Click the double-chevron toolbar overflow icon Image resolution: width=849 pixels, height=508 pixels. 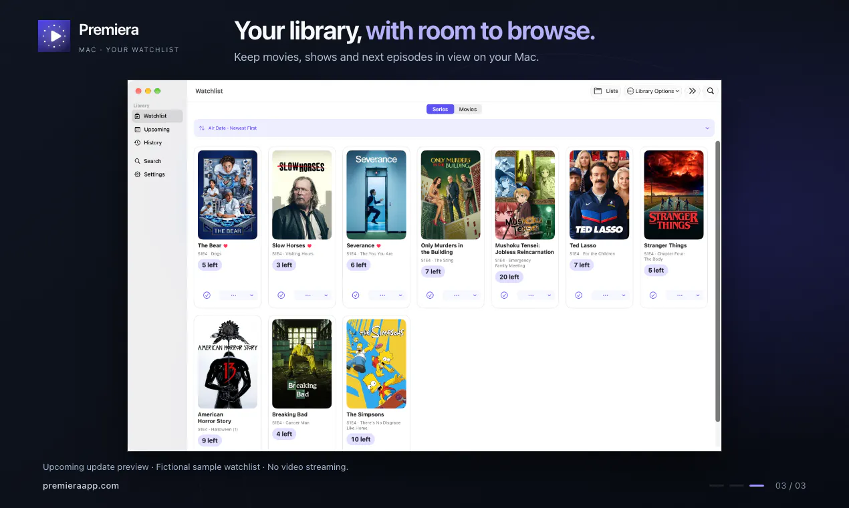[x=693, y=91]
